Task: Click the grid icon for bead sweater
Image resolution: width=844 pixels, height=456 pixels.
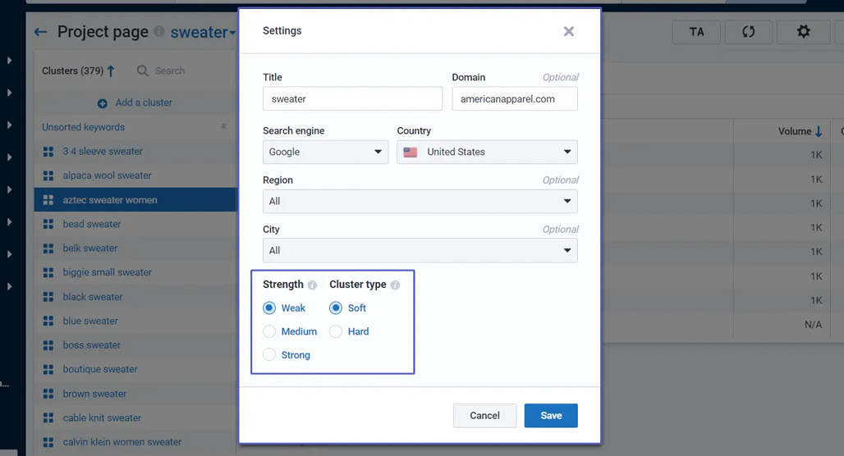Action: point(48,224)
